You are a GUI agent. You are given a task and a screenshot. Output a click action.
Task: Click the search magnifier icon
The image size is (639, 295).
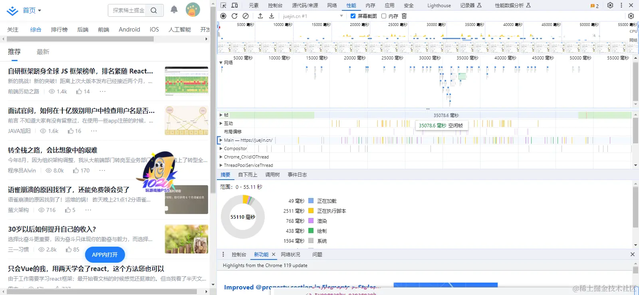(x=154, y=10)
